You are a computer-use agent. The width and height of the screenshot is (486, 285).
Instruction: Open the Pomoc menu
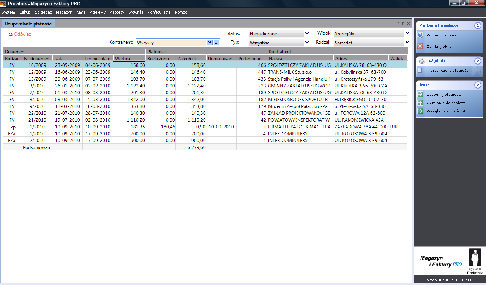[x=181, y=12]
